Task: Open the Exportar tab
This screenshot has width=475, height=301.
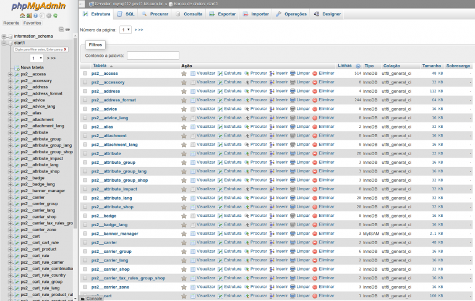Action: tap(223, 14)
